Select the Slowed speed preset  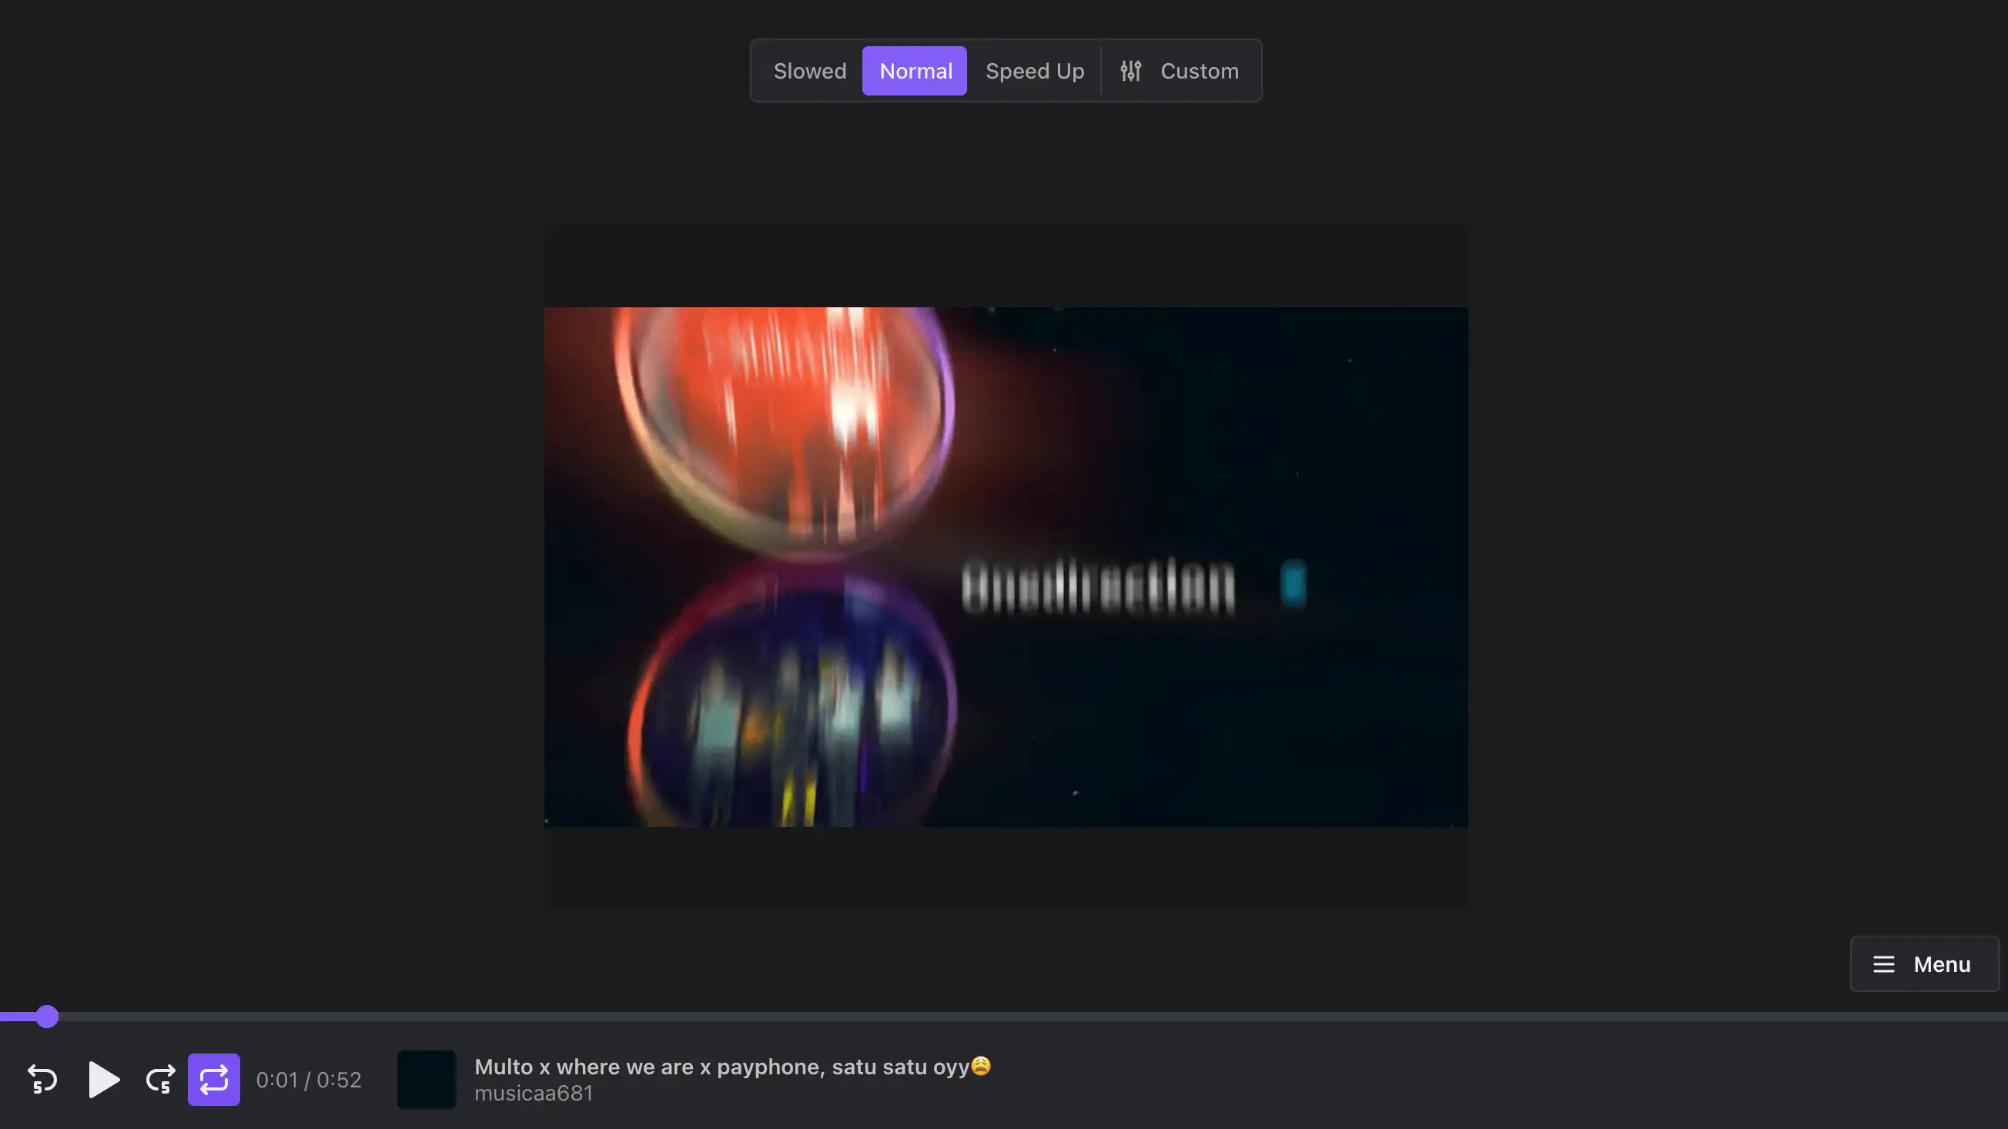[809, 71]
